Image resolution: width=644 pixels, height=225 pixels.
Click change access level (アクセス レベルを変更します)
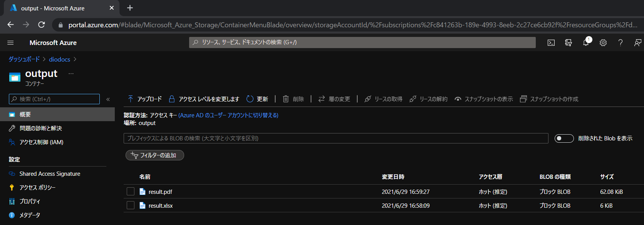204,99
